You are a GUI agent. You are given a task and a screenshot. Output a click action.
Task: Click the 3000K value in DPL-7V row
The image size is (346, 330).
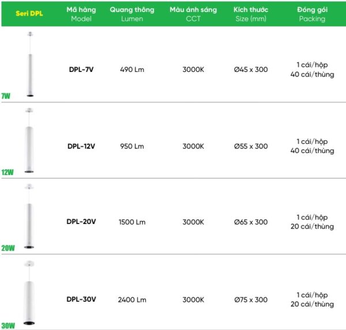[x=193, y=70]
